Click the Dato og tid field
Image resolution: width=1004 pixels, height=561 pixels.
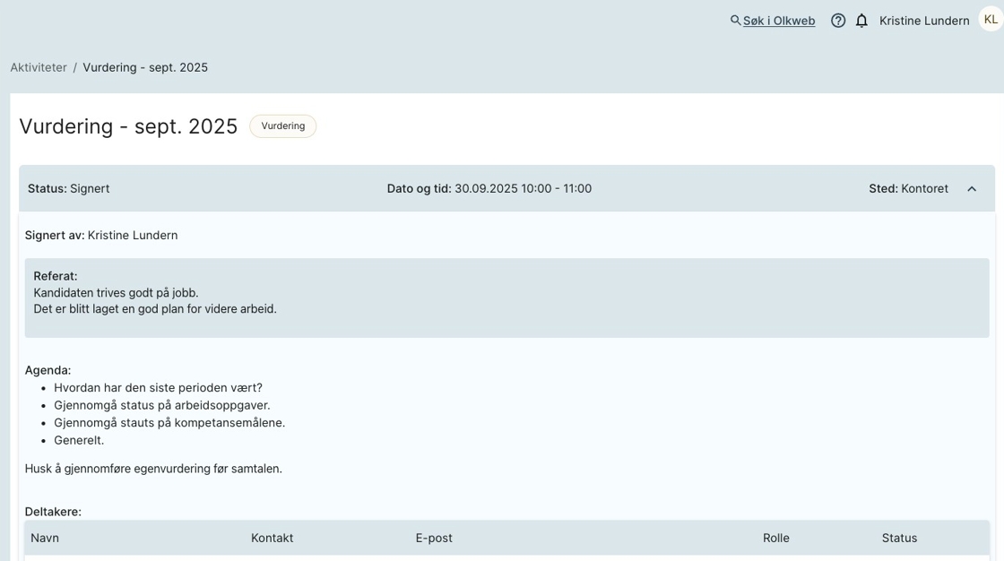pos(489,189)
